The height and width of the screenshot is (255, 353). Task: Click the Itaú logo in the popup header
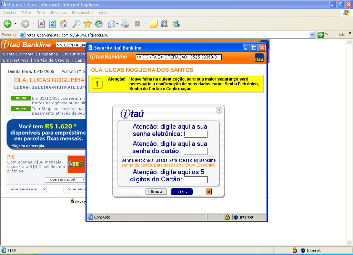[259, 58]
